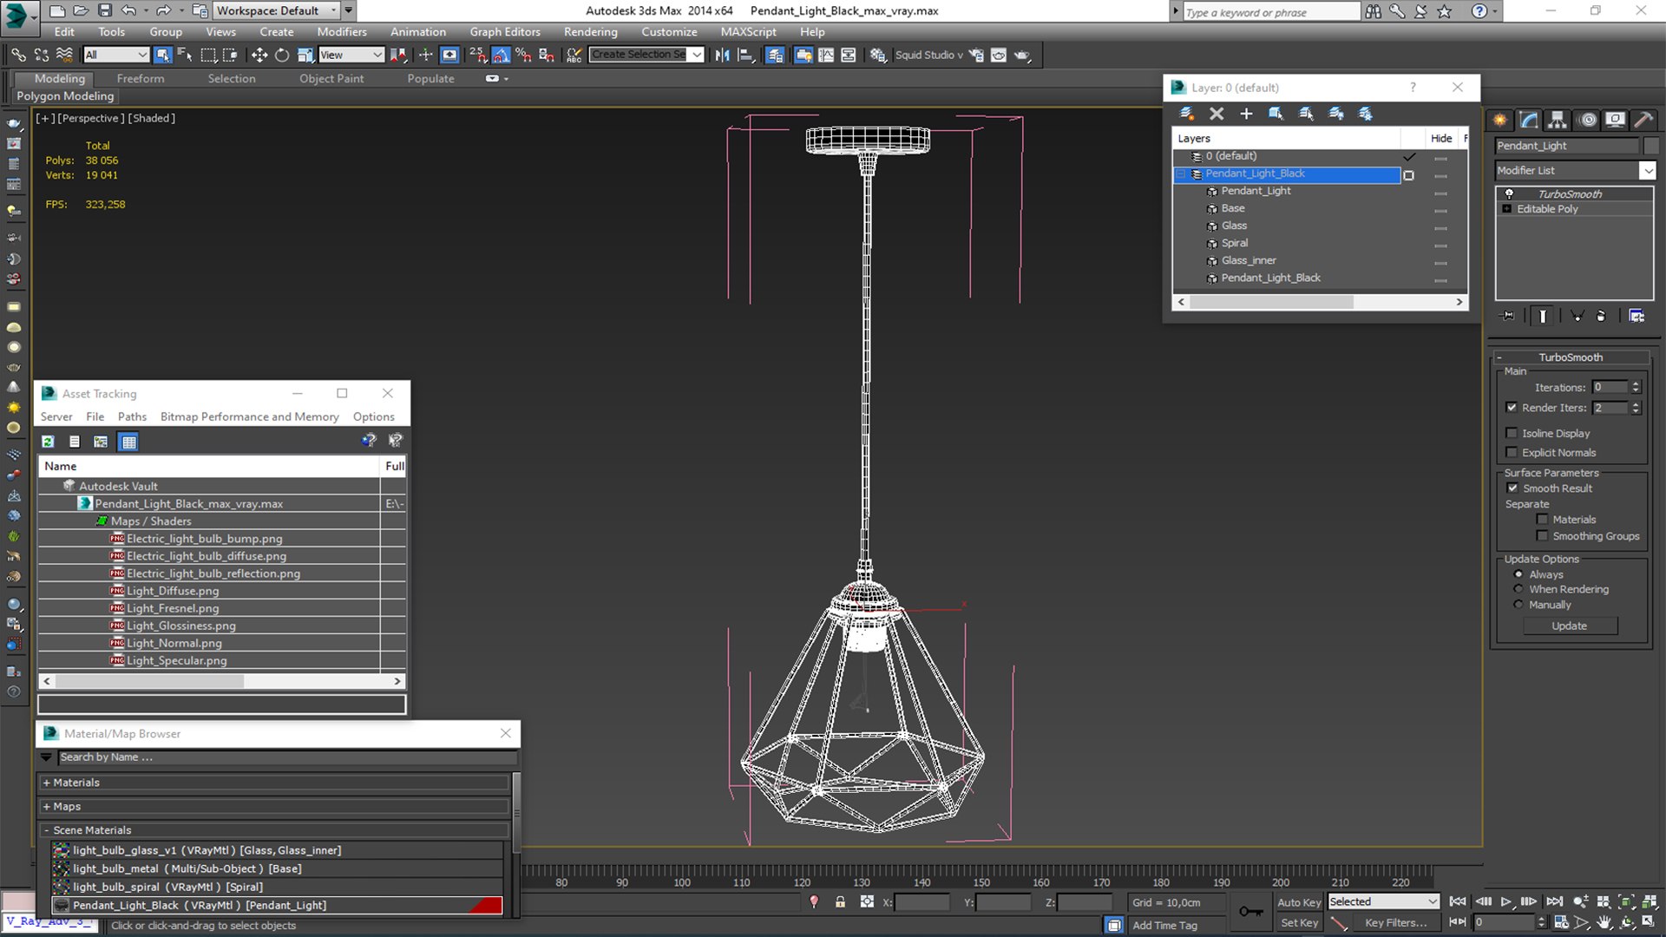Activate the Select and Rotate tool

[x=281, y=55]
